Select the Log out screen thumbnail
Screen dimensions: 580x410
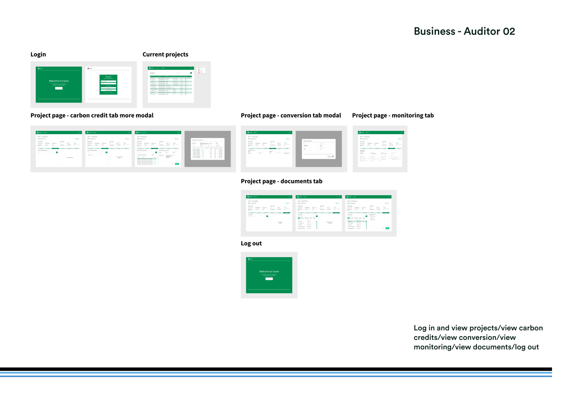click(x=269, y=275)
